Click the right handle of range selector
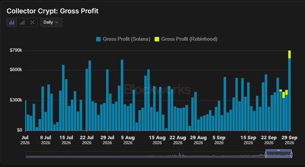The width and height of the screenshot is (305, 167). (x=292, y=155)
